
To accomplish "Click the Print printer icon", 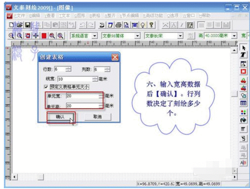I will pos(118,25).
